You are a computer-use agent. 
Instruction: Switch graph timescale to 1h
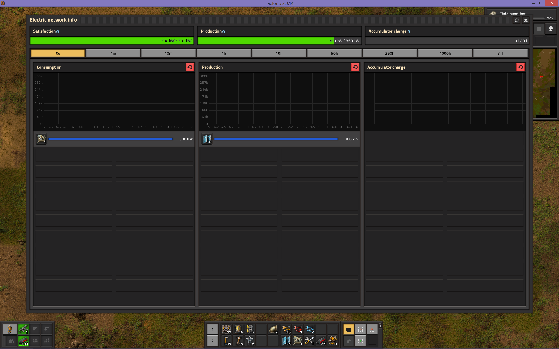[224, 53]
